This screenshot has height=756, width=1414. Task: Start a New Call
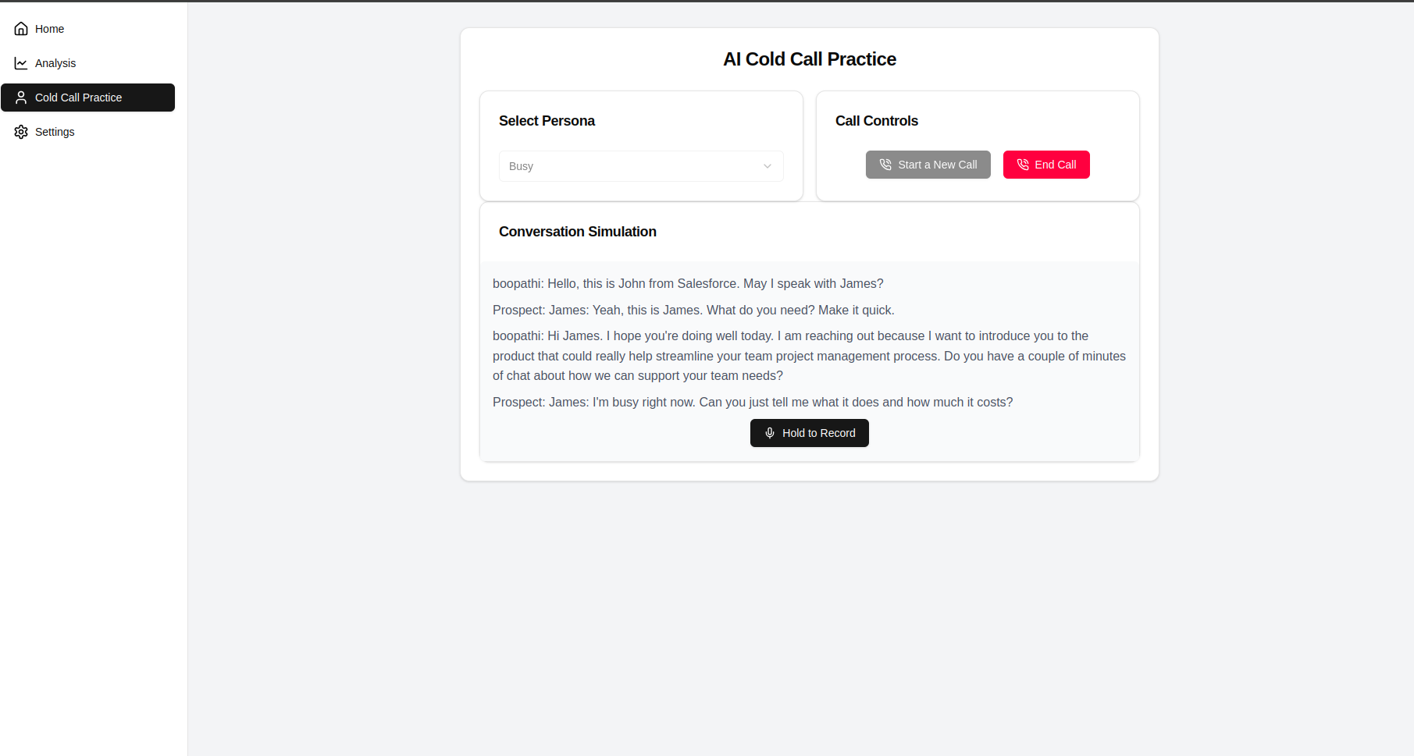(928, 165)
